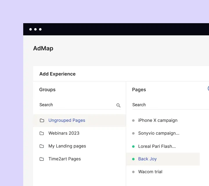Click the green status dot beside Loreal Pari Flash
Image resolution: width=209 pixels, height=186 pixels.
[133, 146]
